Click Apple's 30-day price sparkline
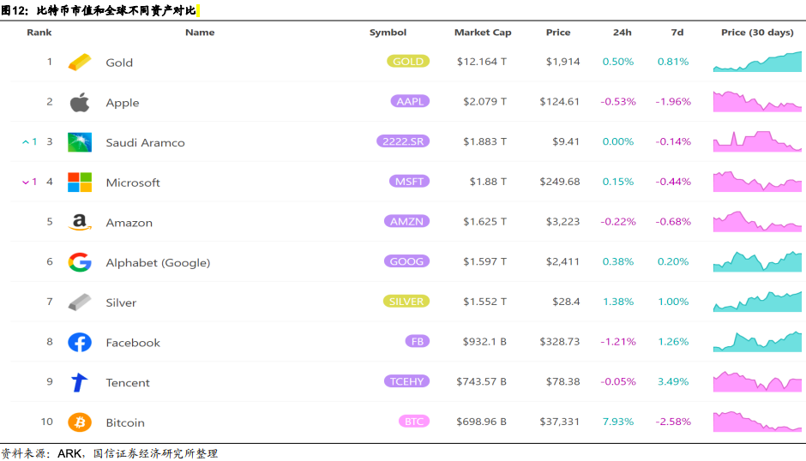 coord(757,101)
